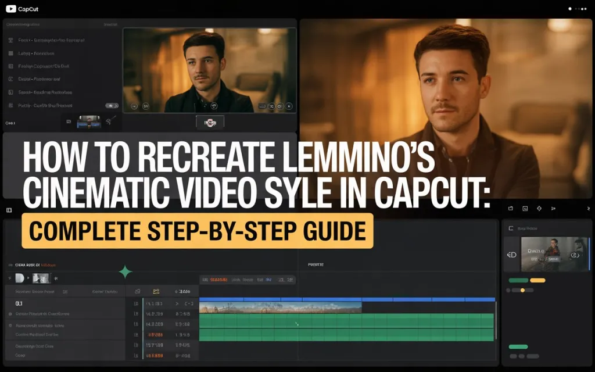
Task: Click the small preview video of the man
Action: click(x=209, y=70)
